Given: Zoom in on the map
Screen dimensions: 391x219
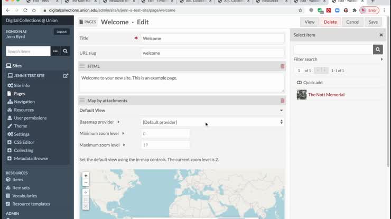Looking at the screenshot, I should click(86, 176).
